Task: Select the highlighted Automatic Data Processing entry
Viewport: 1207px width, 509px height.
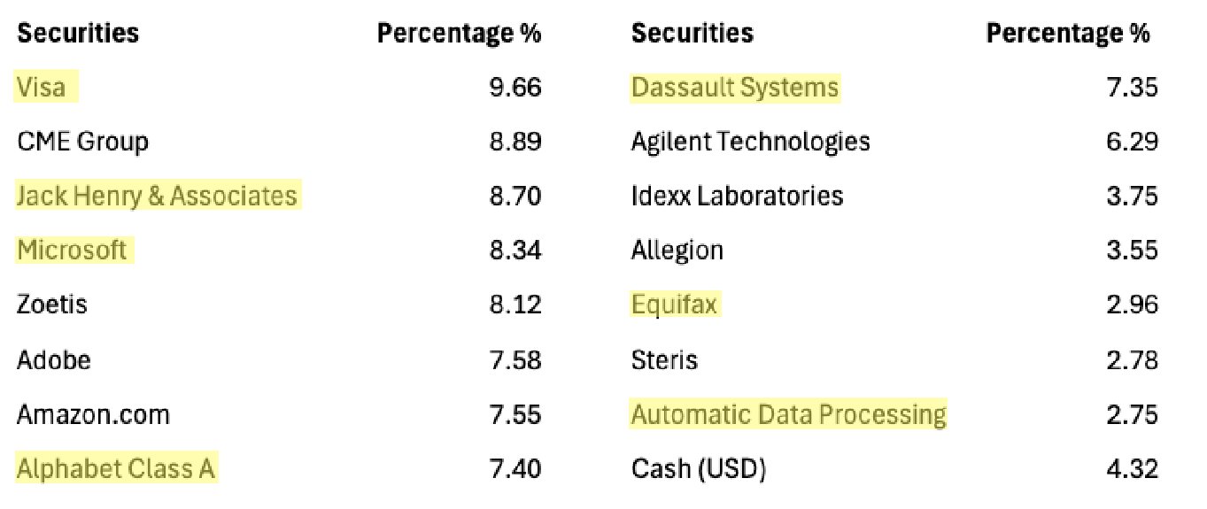Action: [x=788, y=414]
